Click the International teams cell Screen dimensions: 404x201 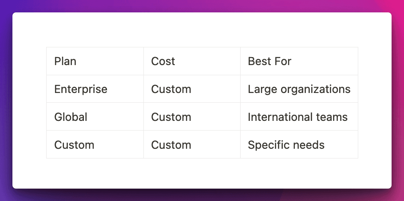[297, 117]
